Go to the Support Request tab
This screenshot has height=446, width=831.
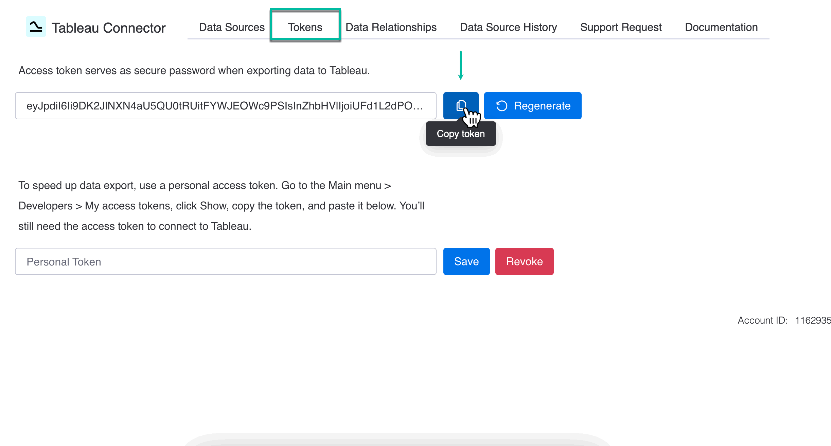click(621, 27)
